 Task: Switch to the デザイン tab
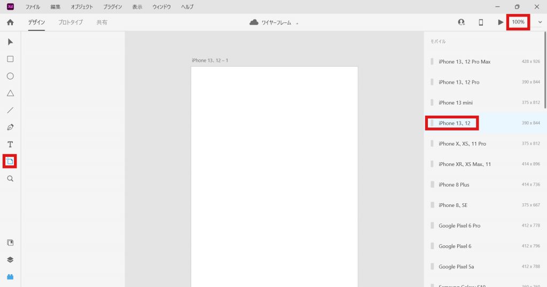(36, 22)
